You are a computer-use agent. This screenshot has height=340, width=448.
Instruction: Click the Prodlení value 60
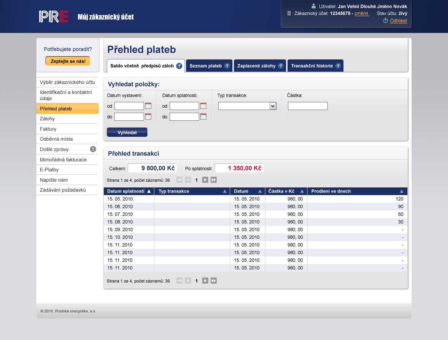tap(401, 214)
